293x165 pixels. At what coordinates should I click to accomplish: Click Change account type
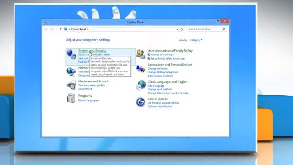tap(162, 55)
